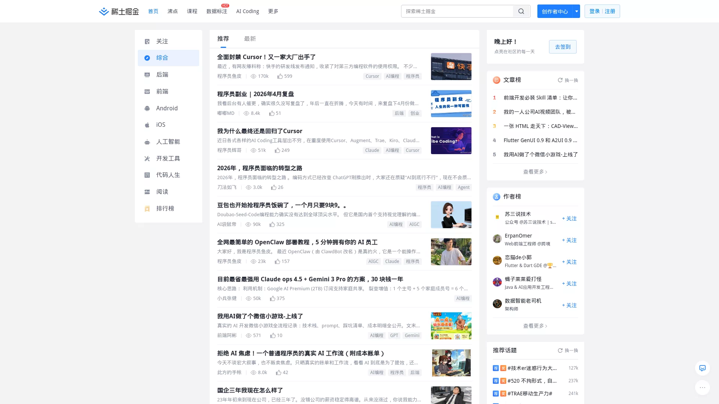
Task: Open ranked article 前端开发必装 Skill 清单
Action: point(540,98)
